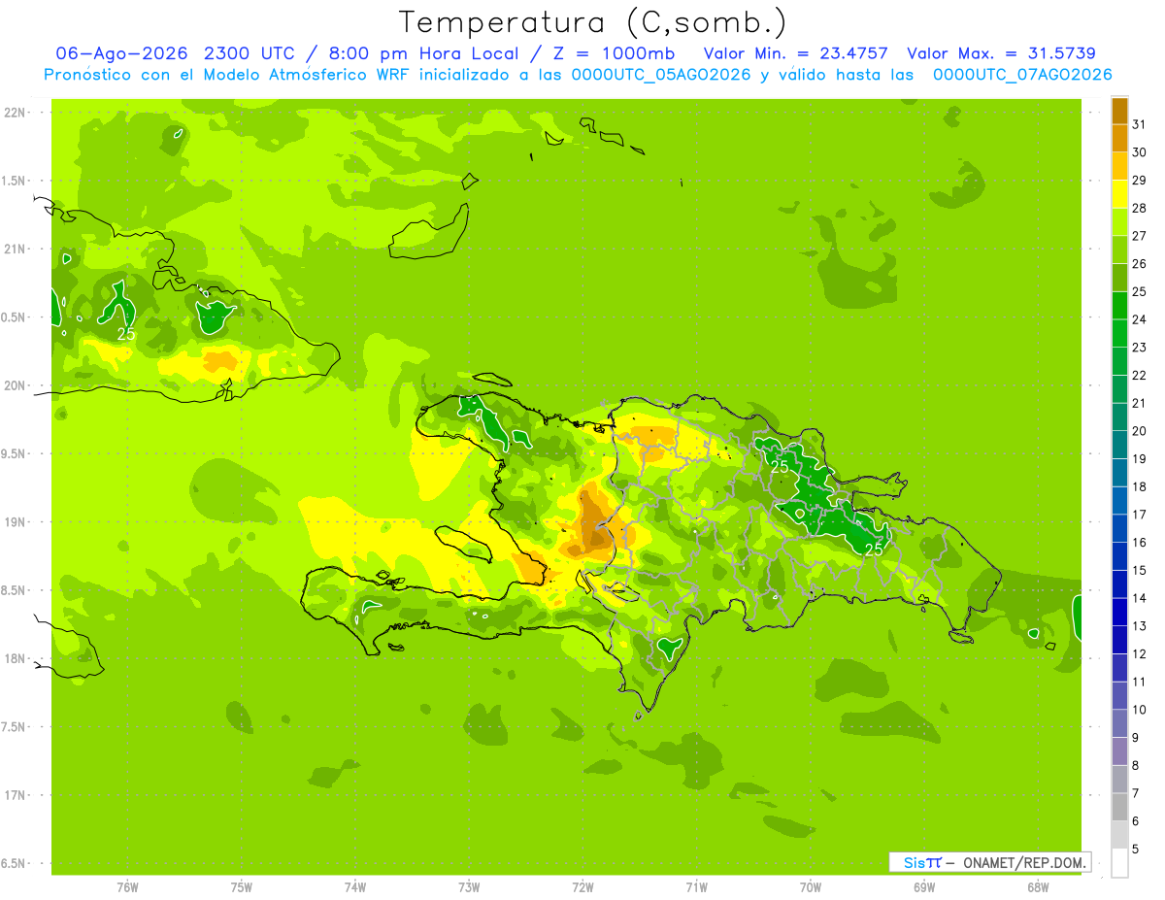Click the dark blue color bar segment between 13 and 14

pyautogui.click(x=1119, y=612)
